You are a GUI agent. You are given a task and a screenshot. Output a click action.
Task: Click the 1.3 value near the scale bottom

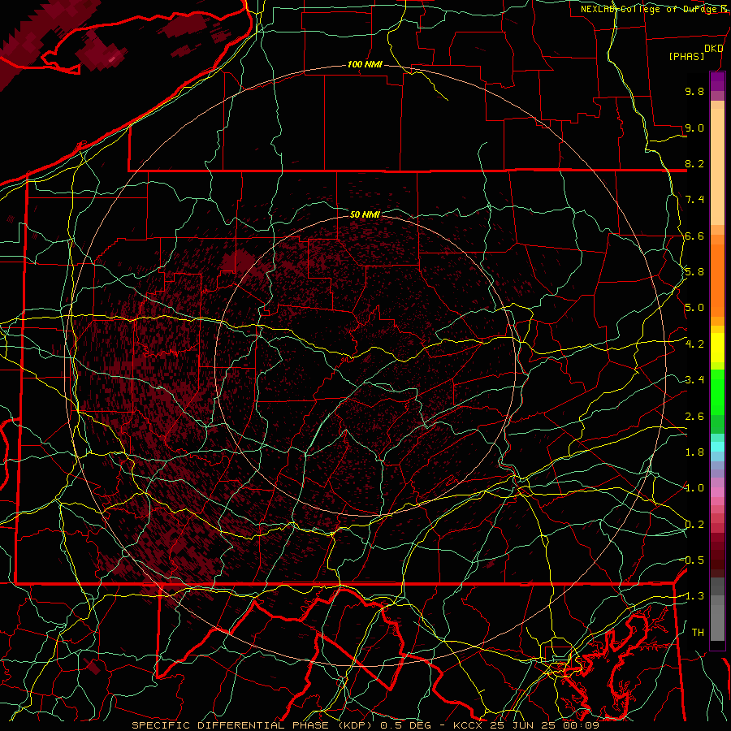[694, 596]
